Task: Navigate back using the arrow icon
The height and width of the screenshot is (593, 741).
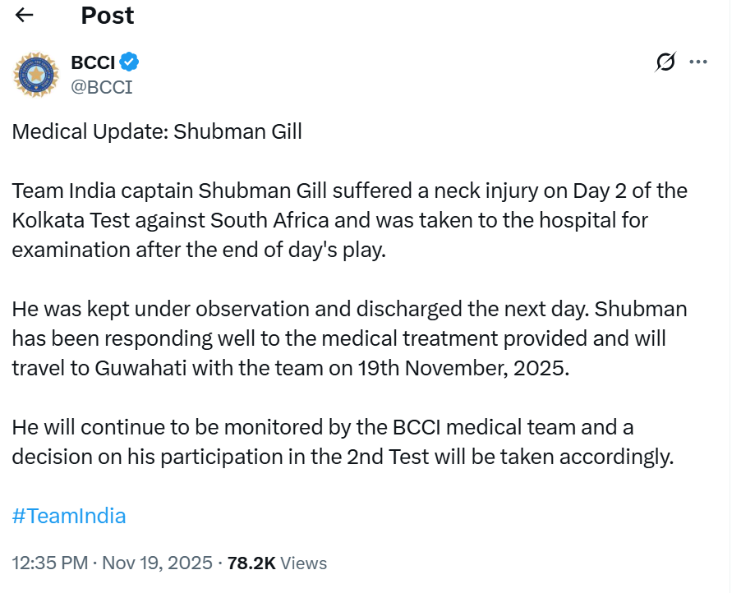Action: point(23,14)
